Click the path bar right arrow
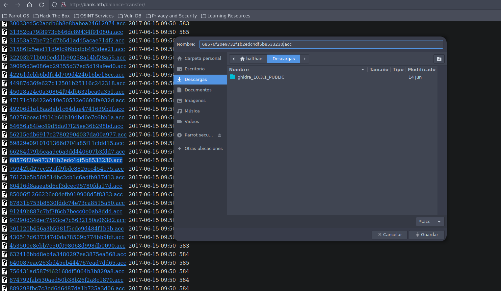The image size is (501, 291). point(304,59)
